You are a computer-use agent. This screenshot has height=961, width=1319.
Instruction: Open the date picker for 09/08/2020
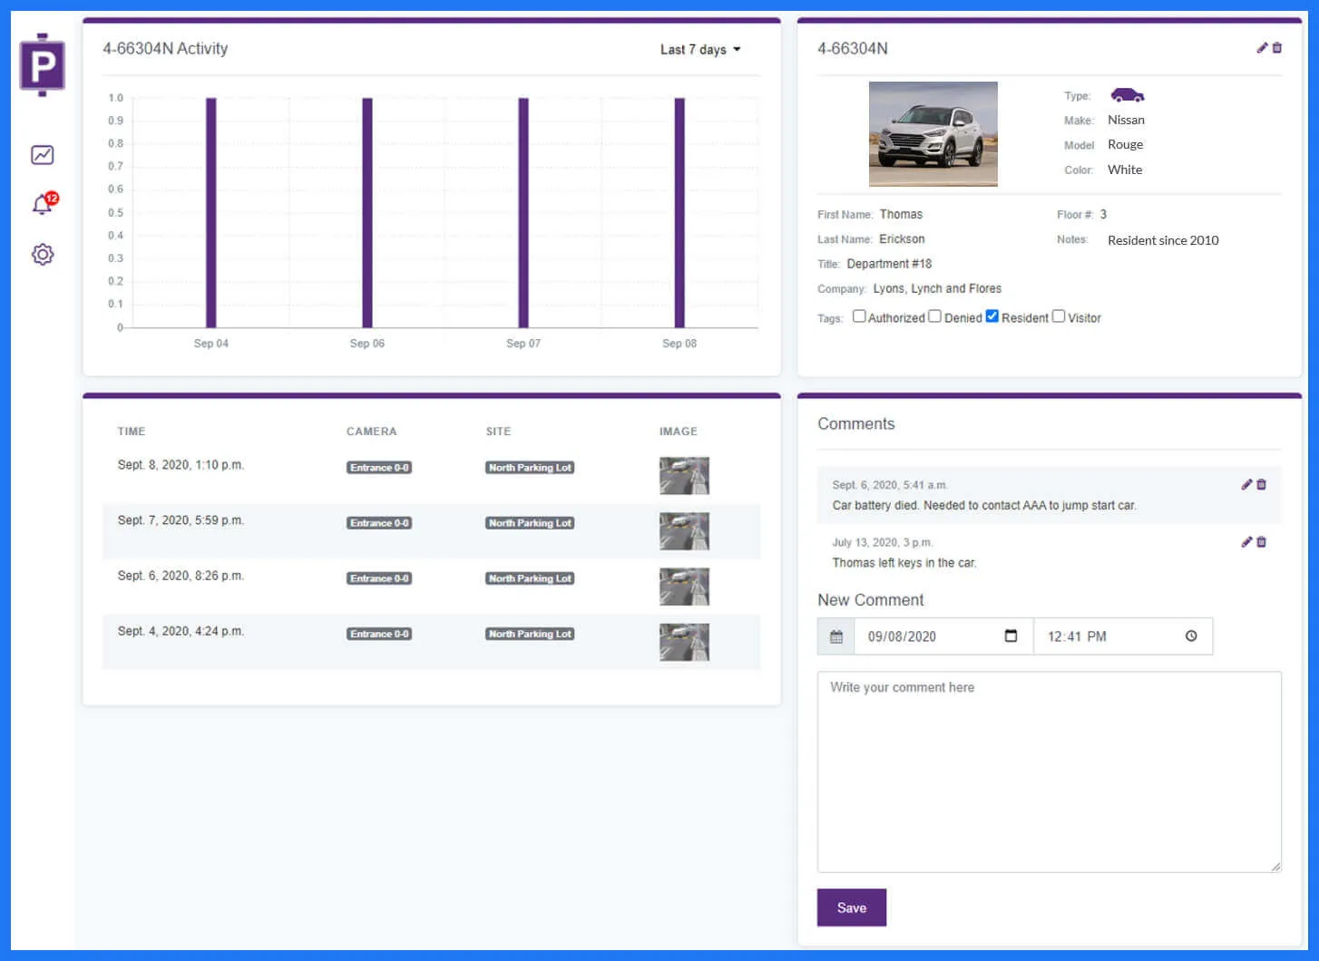[x=1011, y=636]
